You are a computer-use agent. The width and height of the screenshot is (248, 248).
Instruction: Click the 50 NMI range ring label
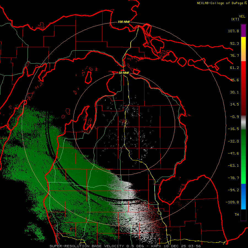pyautogui.click(x=124, y=73)
